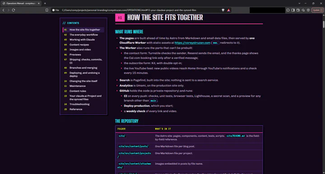This screenshot has width=325, height=174.
Task: Go forward with the forward arrow
Action: (x=9, y=10)
